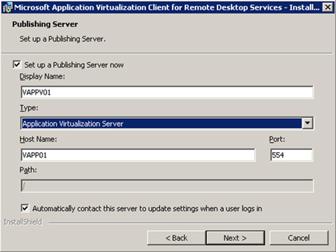Click the 'Set up a Publishing Server.' subtitle
This screenshot has height=252, width=336.
[62, 39]
